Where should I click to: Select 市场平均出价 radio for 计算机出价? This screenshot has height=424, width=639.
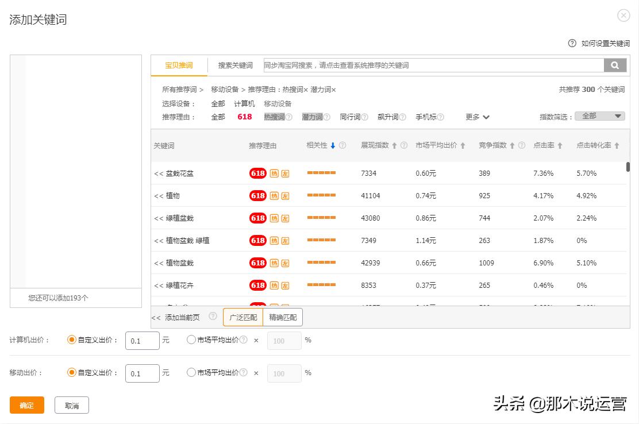coord(191,340)
